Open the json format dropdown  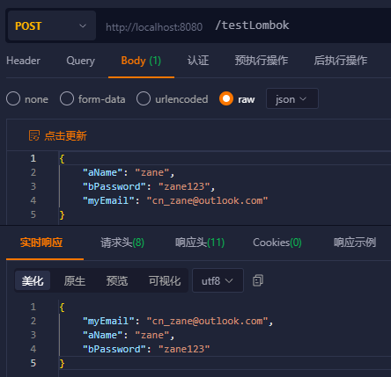pyautogui.click(x=292, y=98)
